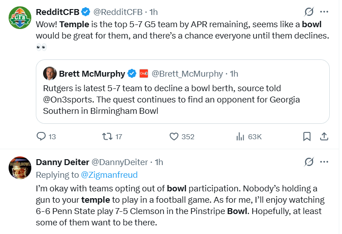Reply to the RedditCFB post
Screen dimensions: 342x234
coord(41,136)
